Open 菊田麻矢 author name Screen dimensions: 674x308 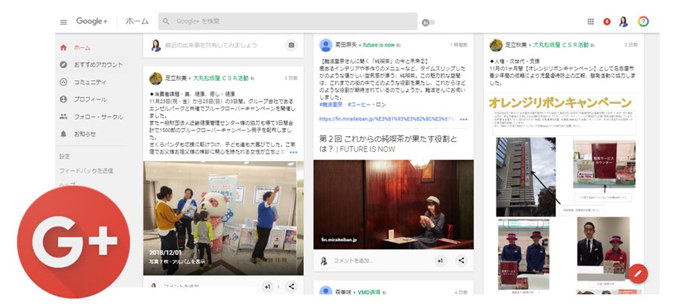click(346, 44)
